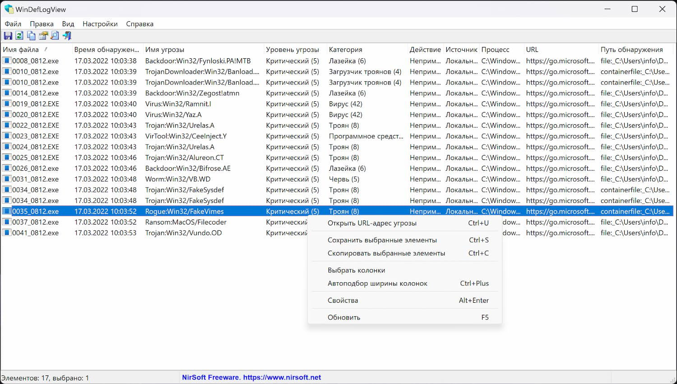Choose Открыть URL-адрес угрозы in context menu
The width and height of the screenshot is (677, 384).
pyautogui.click(x=405, y=223)
